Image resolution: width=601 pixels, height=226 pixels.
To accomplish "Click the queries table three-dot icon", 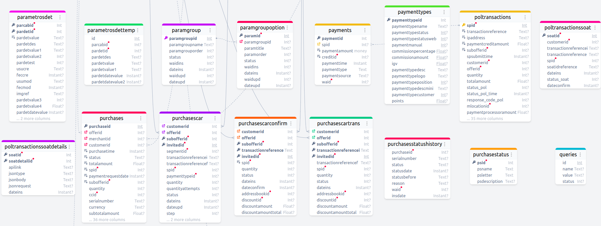I will [580, 155].
